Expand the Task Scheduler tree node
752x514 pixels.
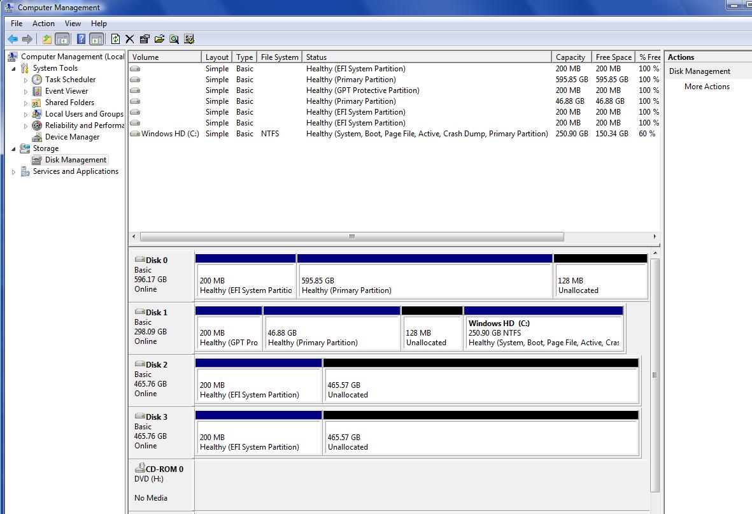pos(26,80)
